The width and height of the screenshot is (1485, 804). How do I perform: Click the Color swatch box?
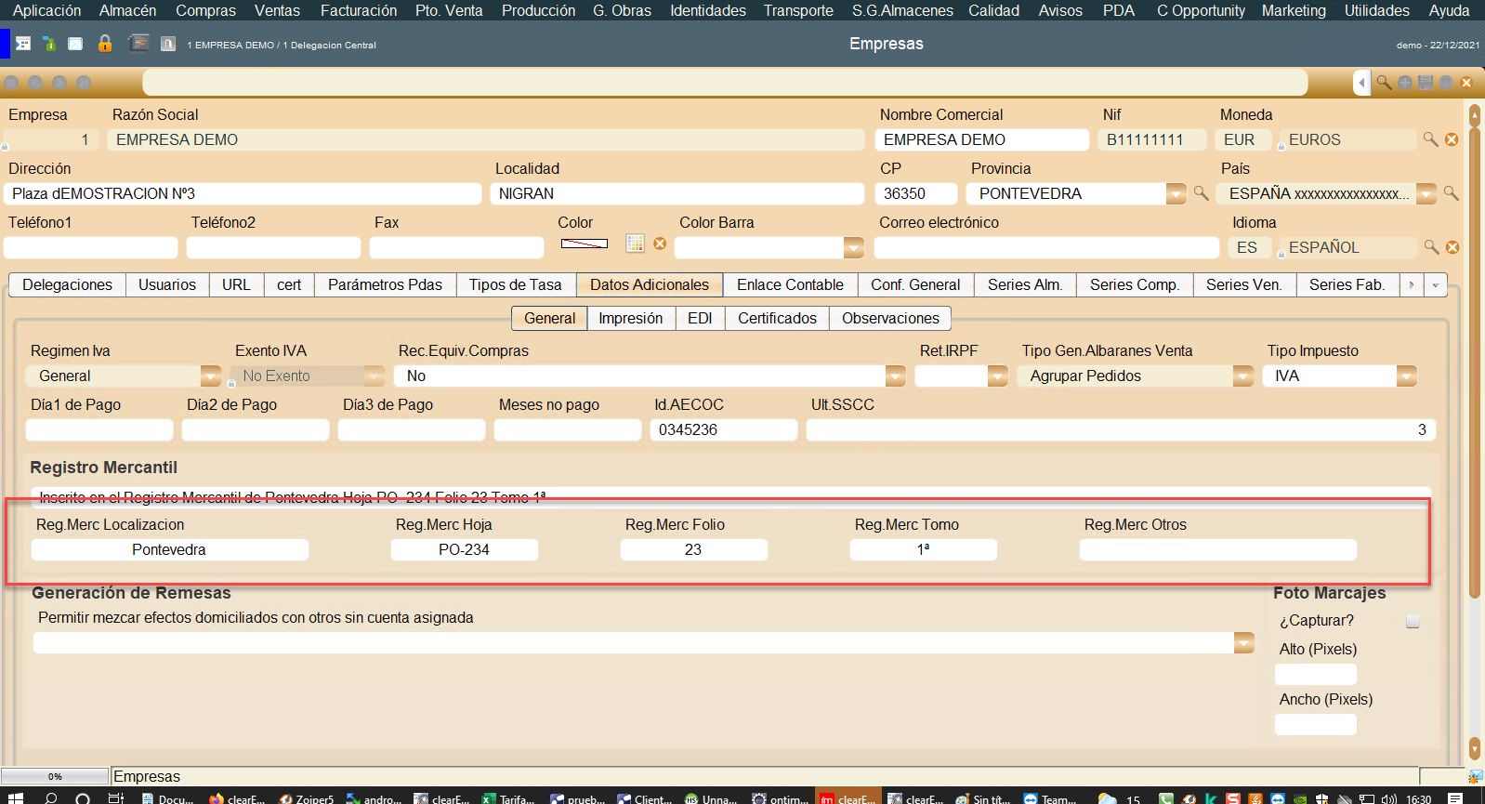585,244
